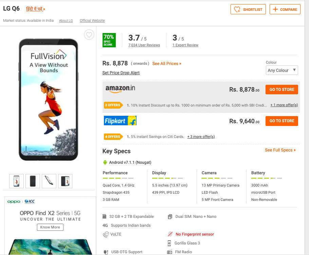Click the Android version icon

[105, 162]
